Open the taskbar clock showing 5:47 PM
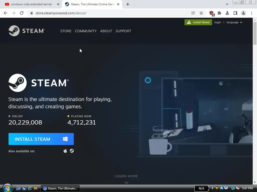 (247, 188)
